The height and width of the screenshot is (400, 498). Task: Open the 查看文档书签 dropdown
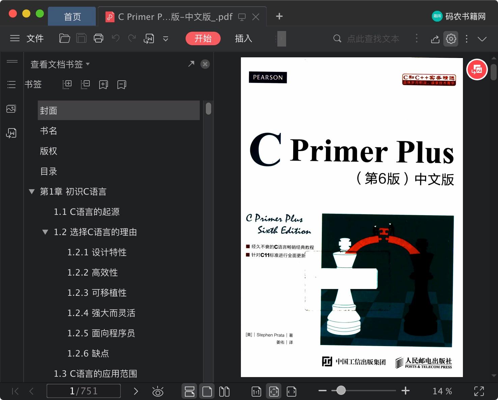(x=59, y=64)
